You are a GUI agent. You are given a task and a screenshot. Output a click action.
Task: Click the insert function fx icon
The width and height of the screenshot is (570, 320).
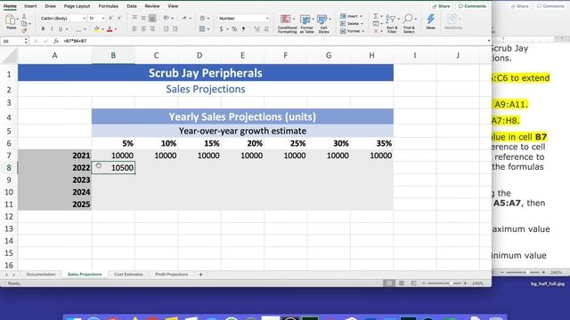click(x=56, y=42)
